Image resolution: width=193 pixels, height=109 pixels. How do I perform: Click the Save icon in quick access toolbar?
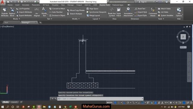15,2
